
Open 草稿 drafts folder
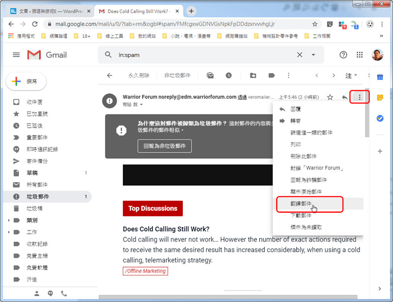coord(48,173)
